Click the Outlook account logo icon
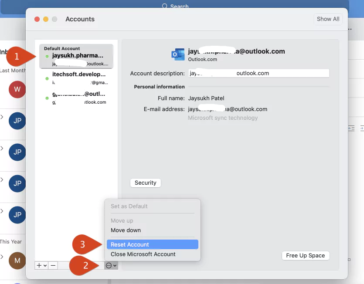This screenshot has height=284, width=364. [x=178, y=54]
